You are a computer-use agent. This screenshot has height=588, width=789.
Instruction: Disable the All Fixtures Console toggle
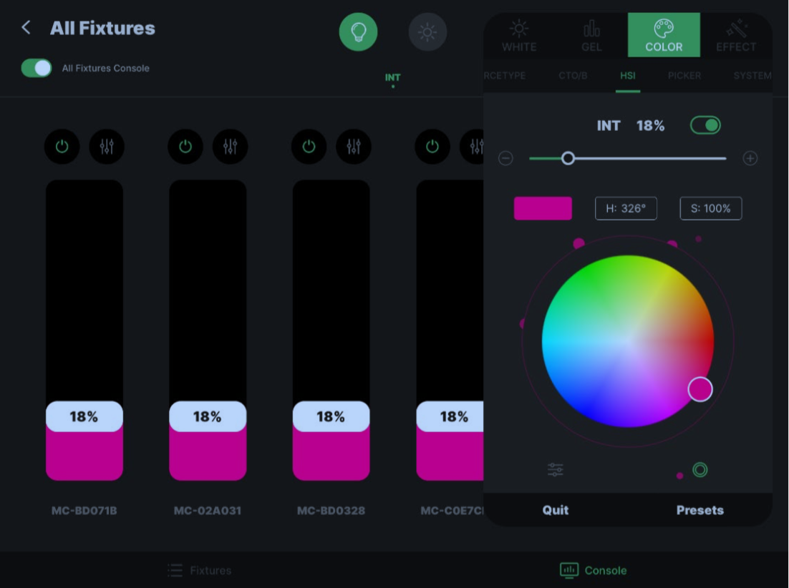(x=36, y=68)
